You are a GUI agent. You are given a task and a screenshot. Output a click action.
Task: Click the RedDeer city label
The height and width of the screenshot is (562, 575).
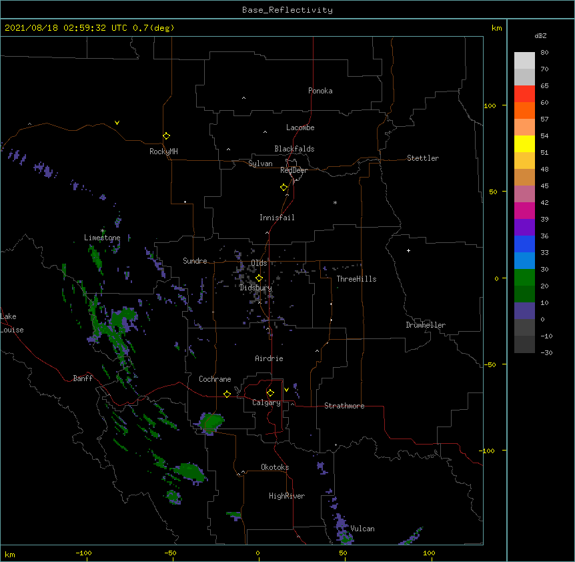[x=294, y=170]
